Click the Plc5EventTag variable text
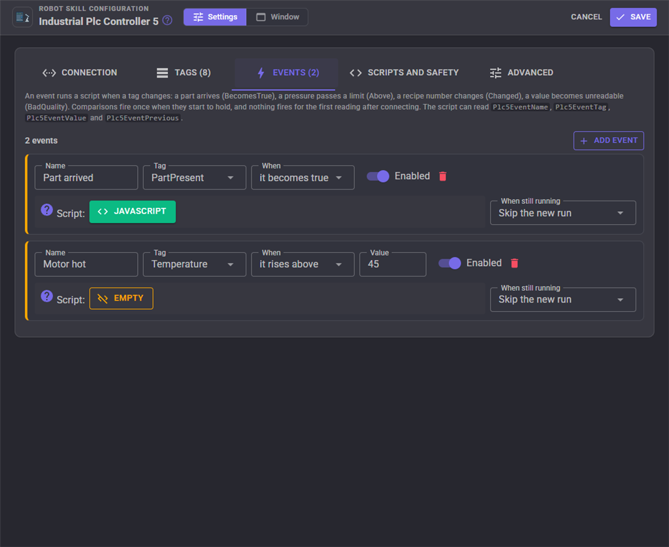669x547 pixels. [x=580, y=107]
